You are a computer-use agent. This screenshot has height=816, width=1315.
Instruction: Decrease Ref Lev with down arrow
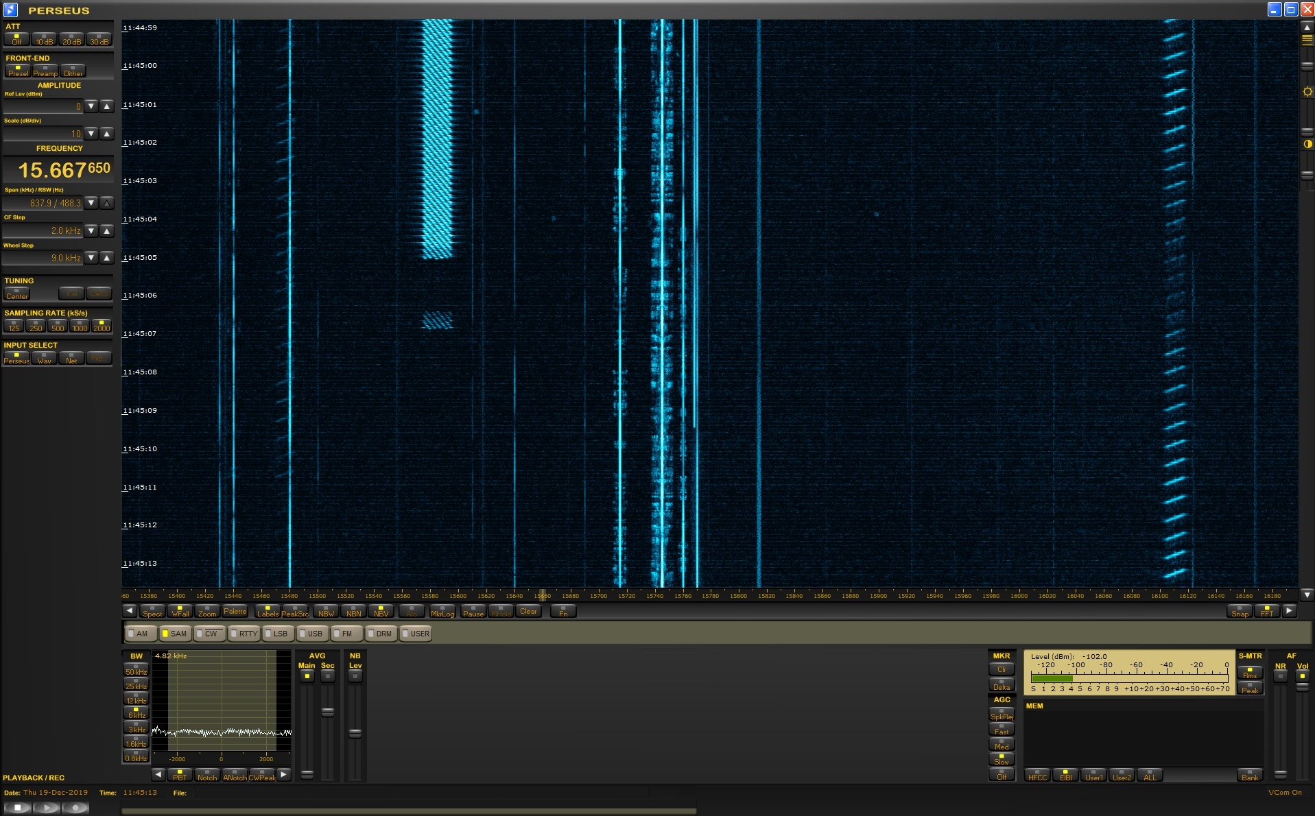(91, 106)
